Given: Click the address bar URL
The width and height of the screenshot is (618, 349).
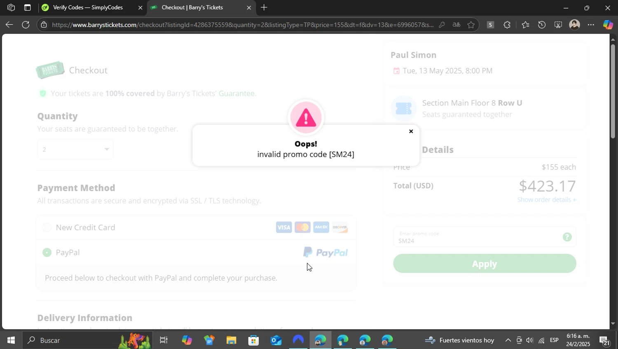Looking at the screenshot, I should [x=243, y=25].
